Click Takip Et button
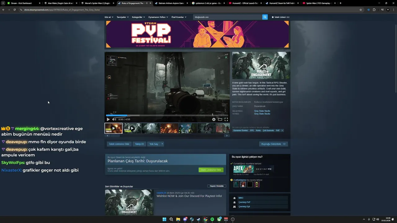The height and width of the screenshot is (223, 397). [139, 144]
